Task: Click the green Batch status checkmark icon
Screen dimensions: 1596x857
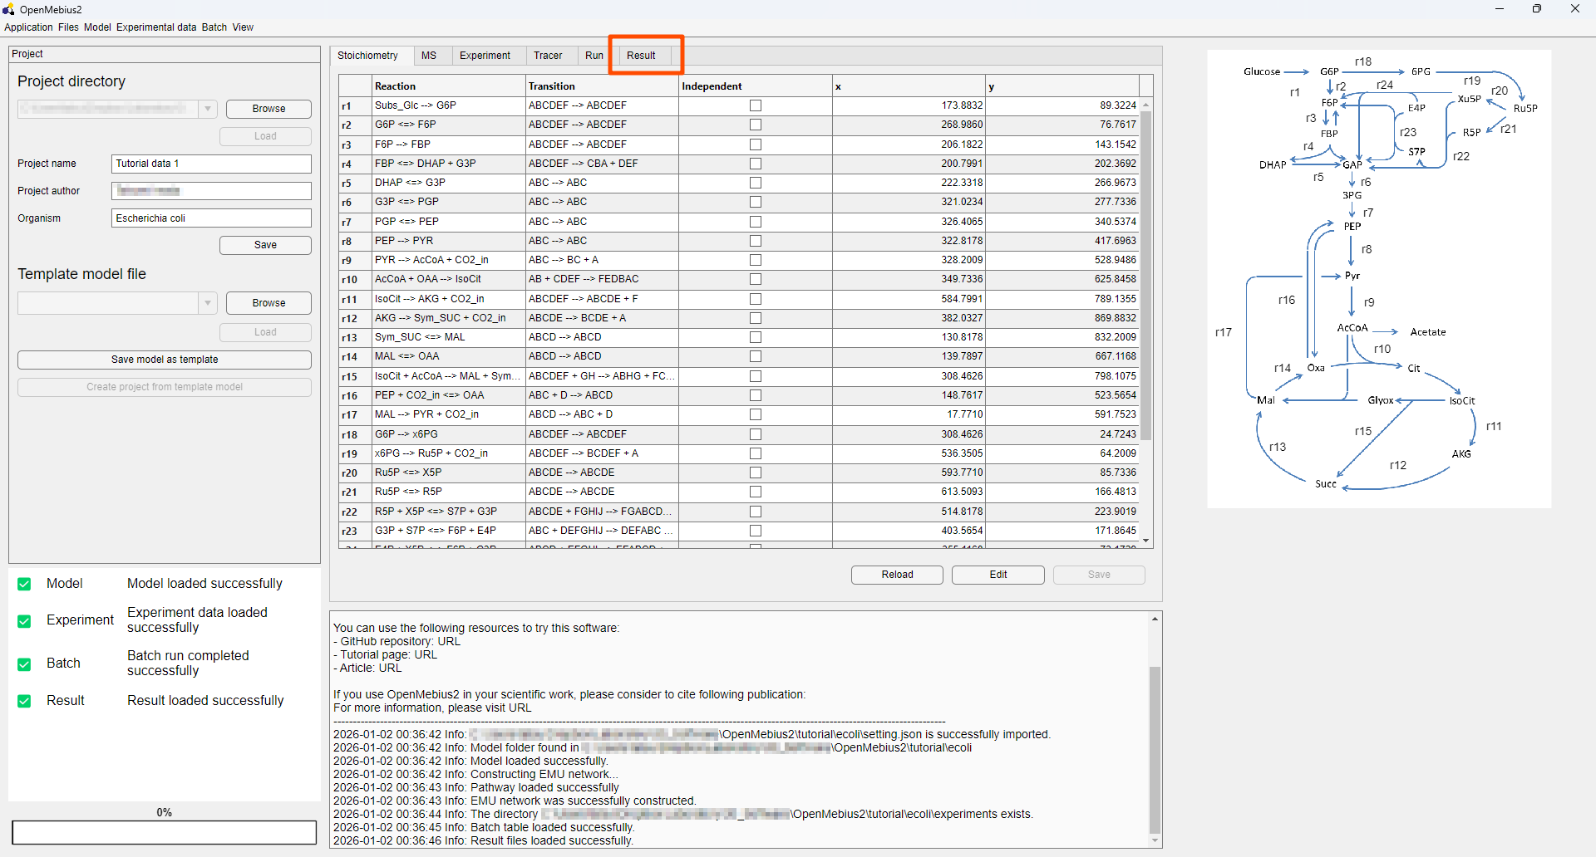Action: pos(24,664)
